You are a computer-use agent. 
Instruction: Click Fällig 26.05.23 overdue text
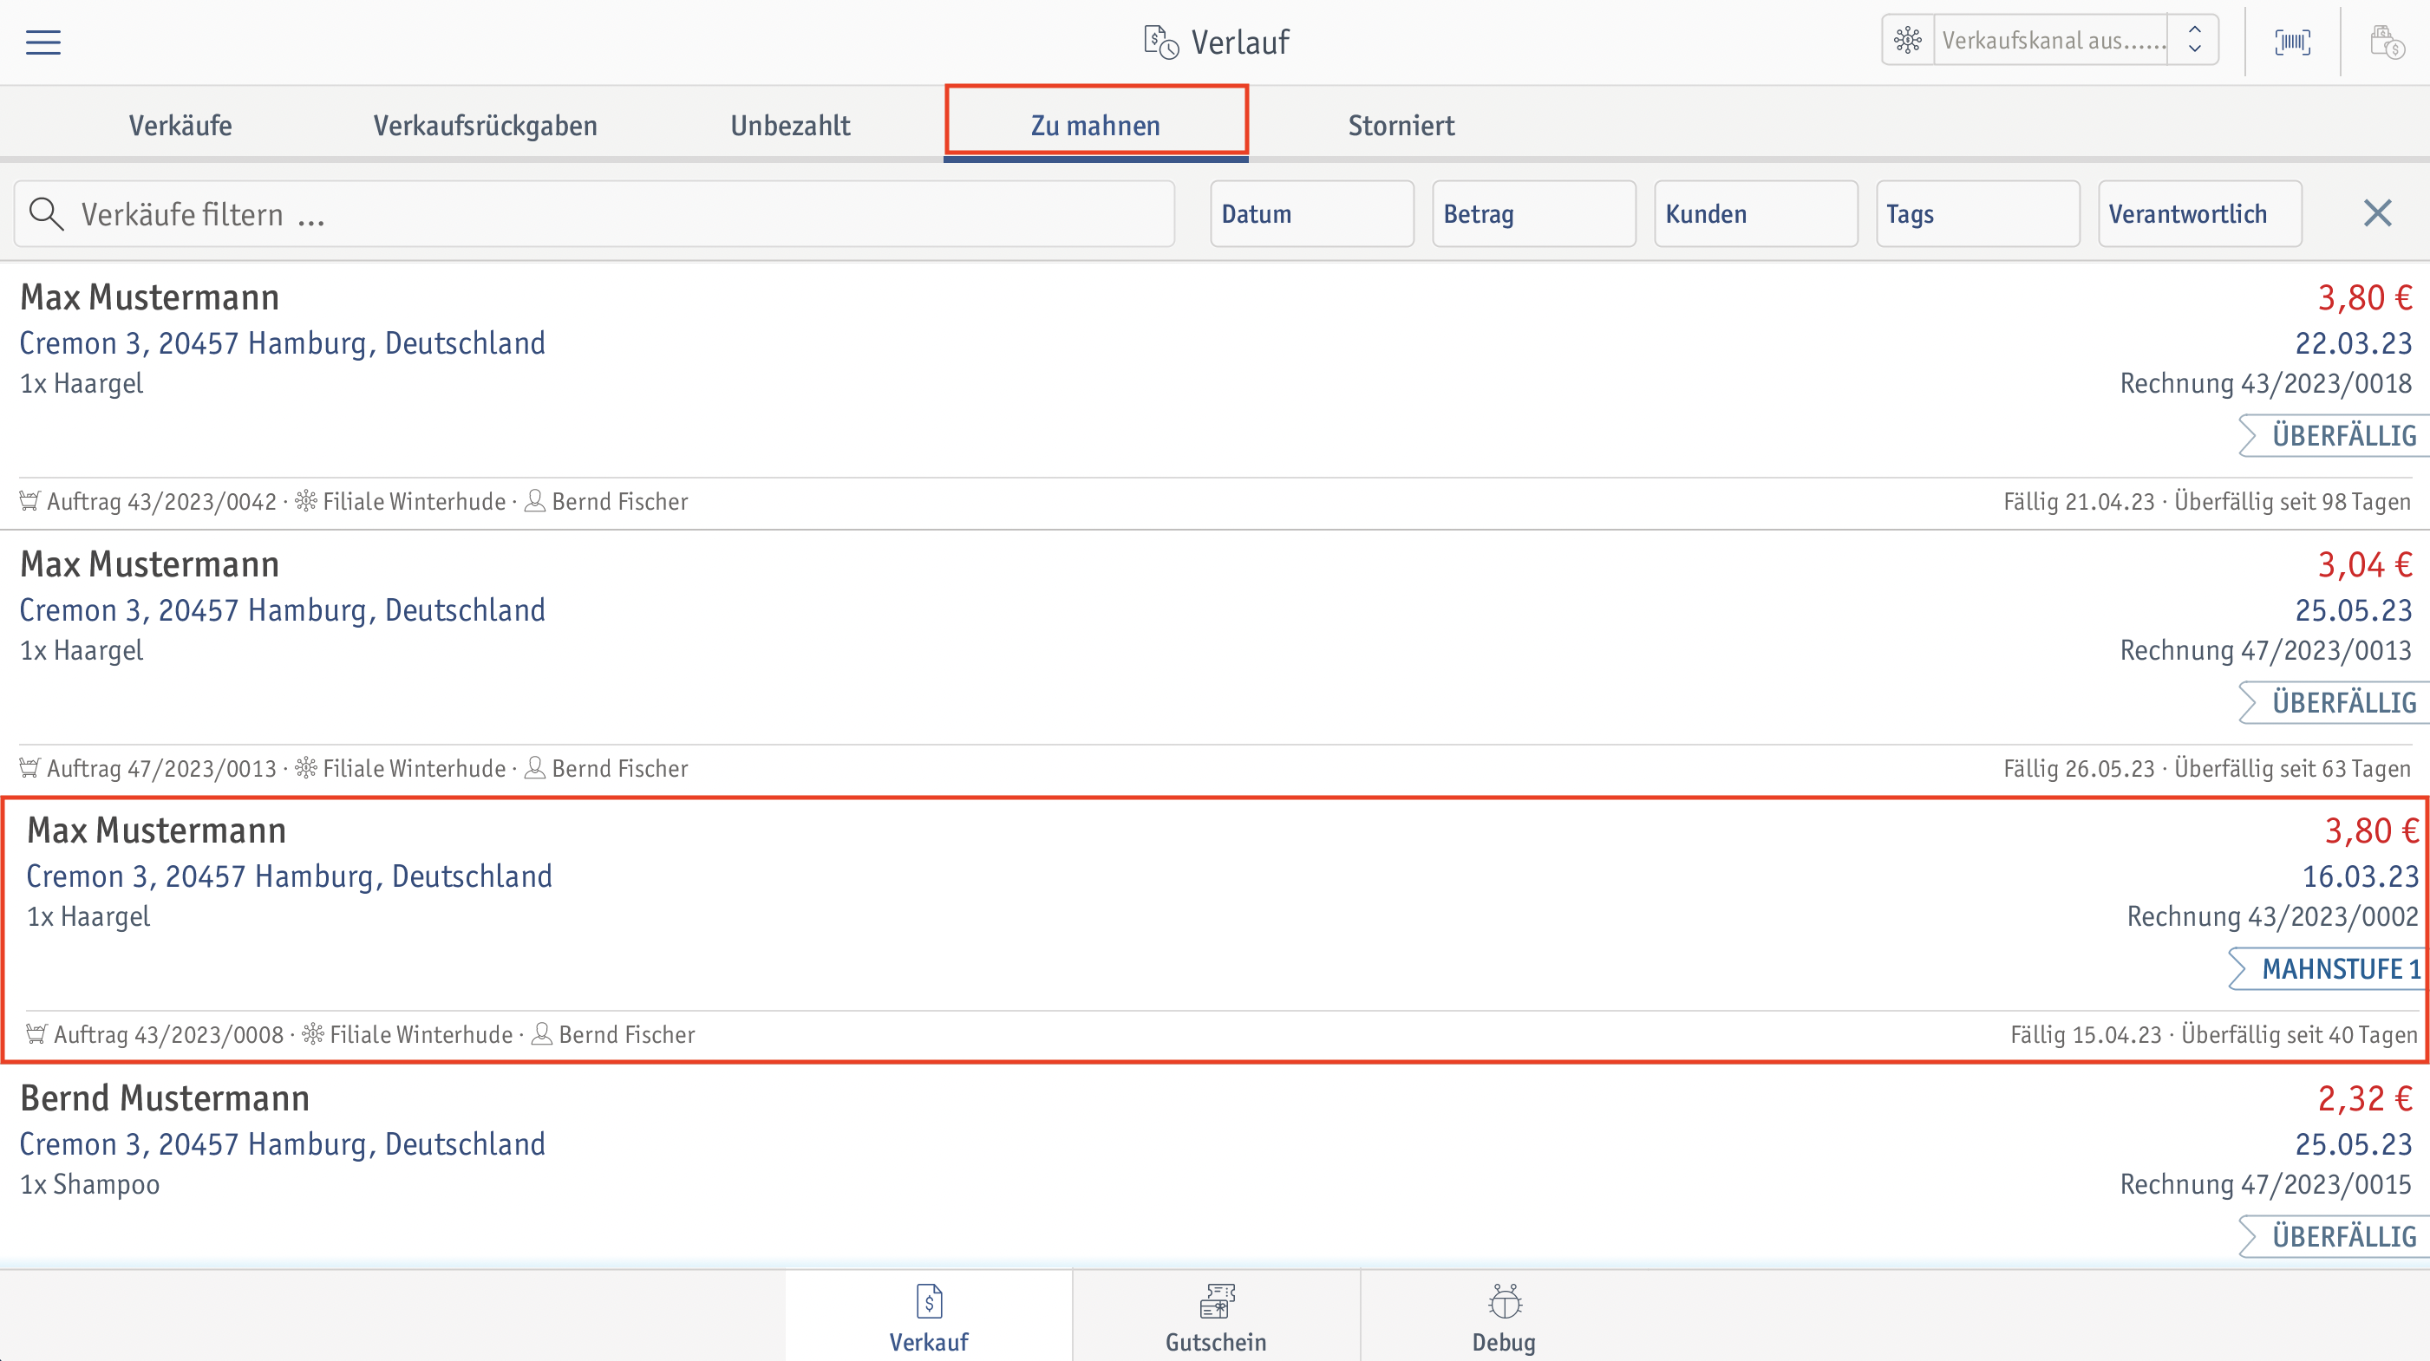coord(2207,769)
